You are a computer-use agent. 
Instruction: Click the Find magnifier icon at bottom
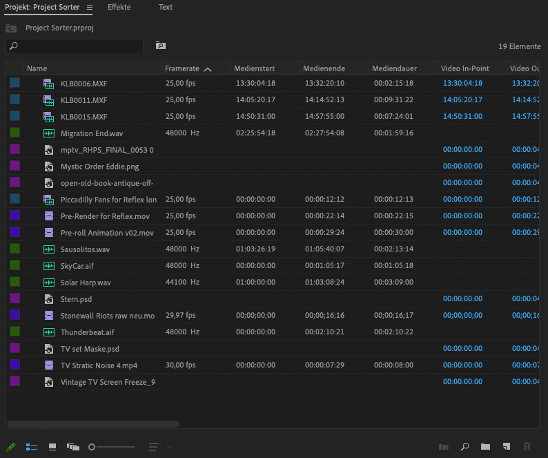(465, 447)
